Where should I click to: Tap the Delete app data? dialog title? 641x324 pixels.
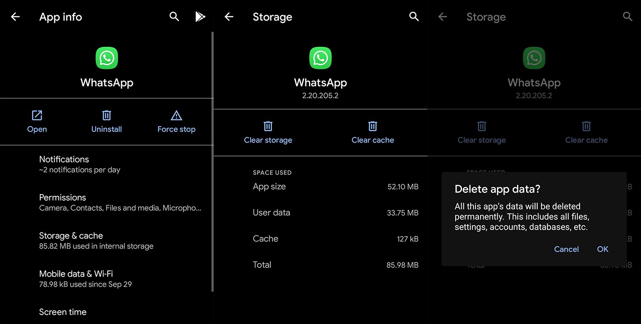[497, 189]
